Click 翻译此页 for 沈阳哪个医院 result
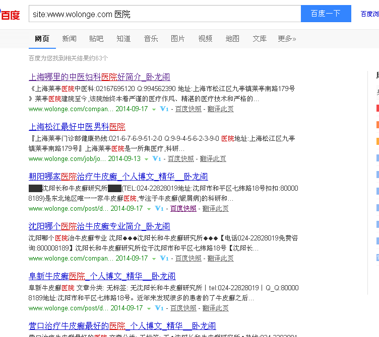Viewport: 379px width, 337px height. coord(220,259)
